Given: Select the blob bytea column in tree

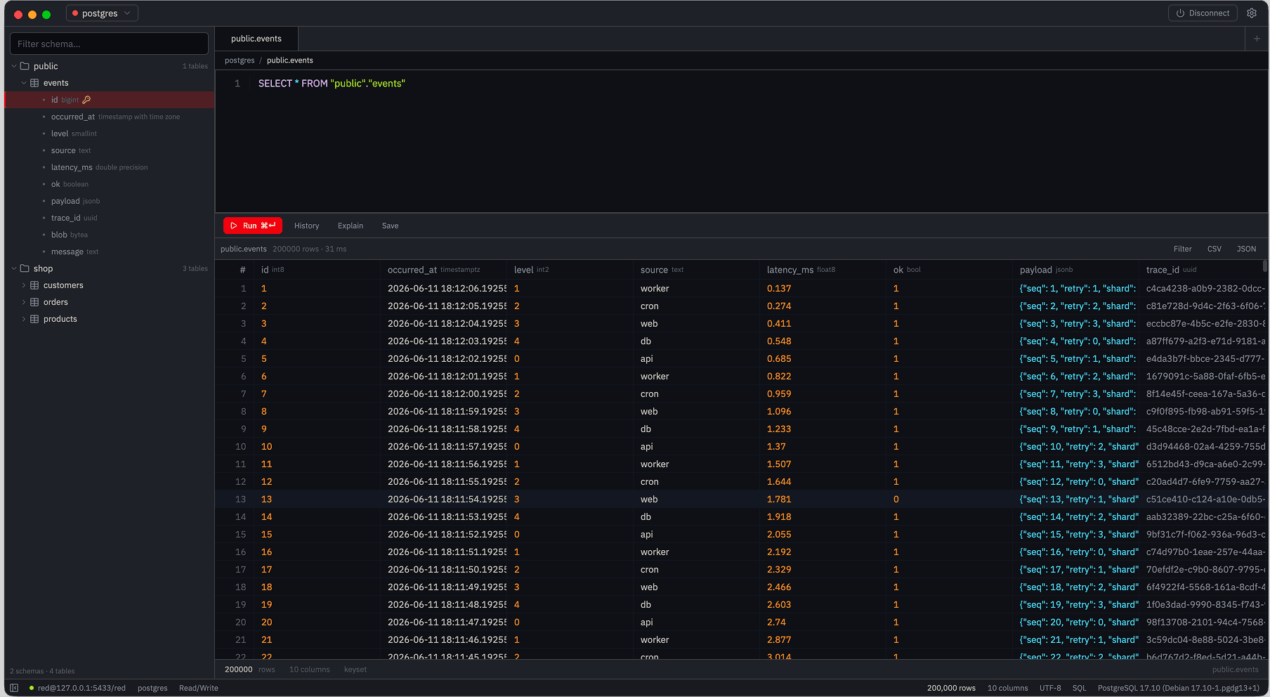Looking at the screenshot, I should pos(110,235).
